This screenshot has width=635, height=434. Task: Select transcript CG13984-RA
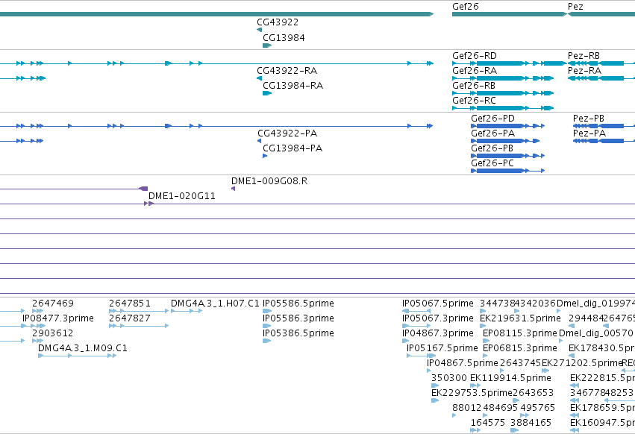267,93
